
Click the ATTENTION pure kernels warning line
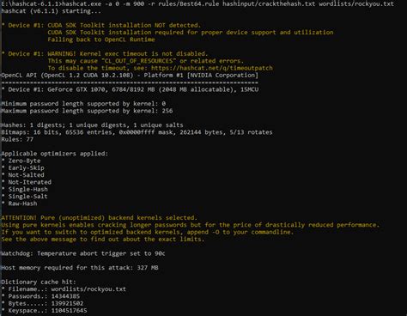[99, 218]
